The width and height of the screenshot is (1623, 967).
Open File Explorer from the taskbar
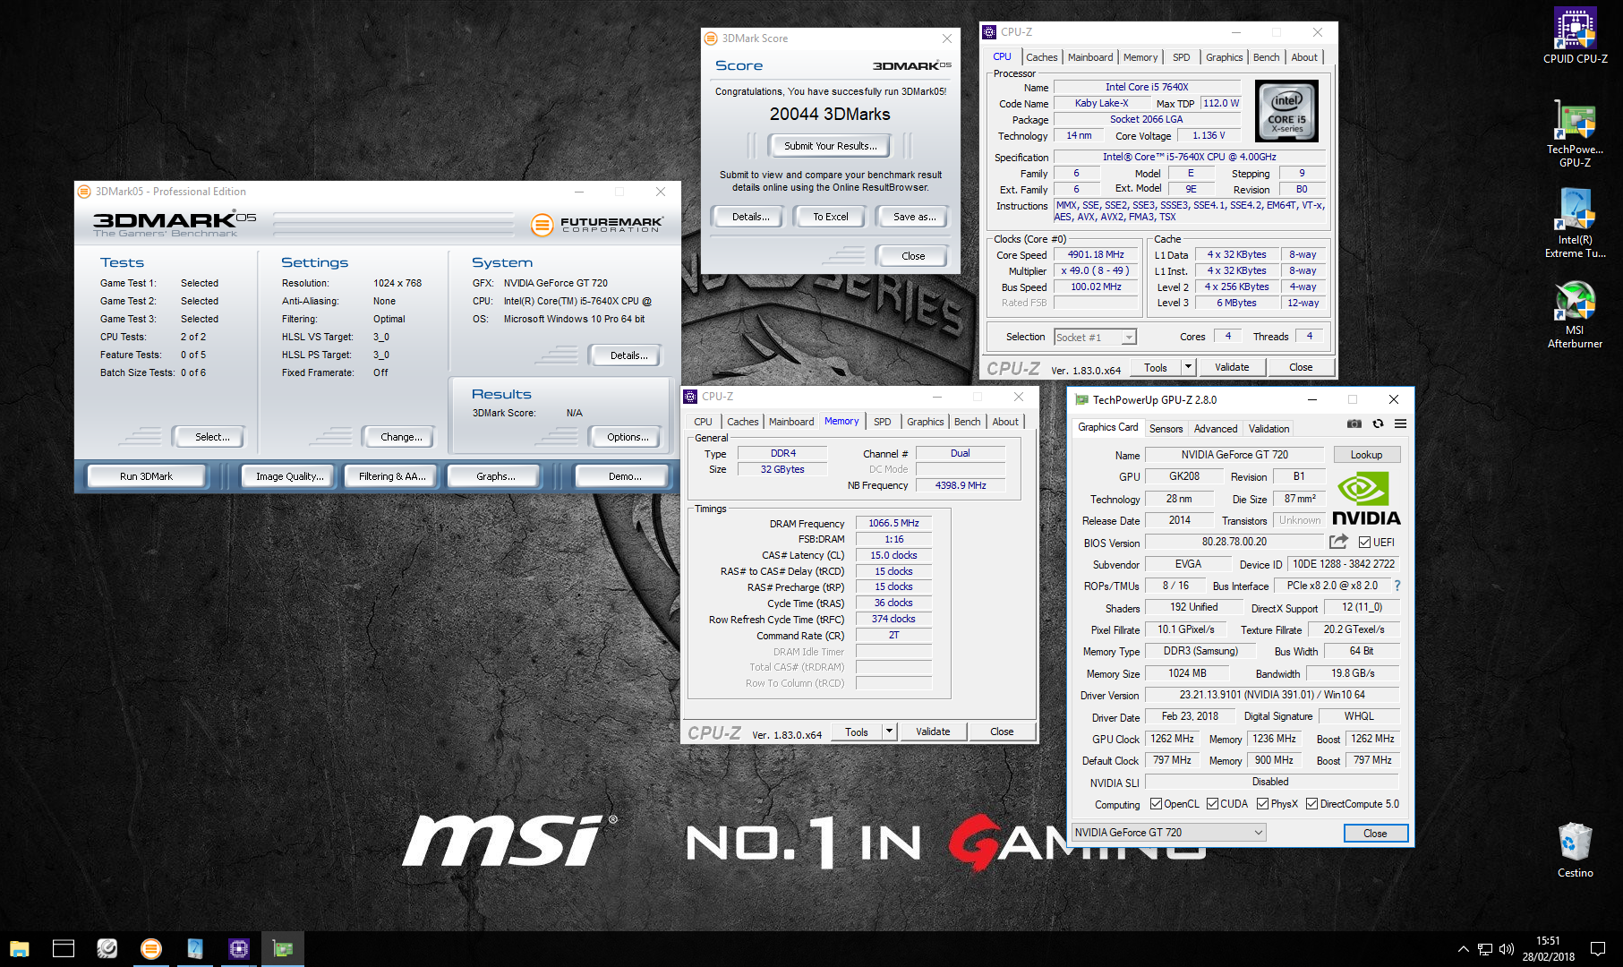coord(20,949)
